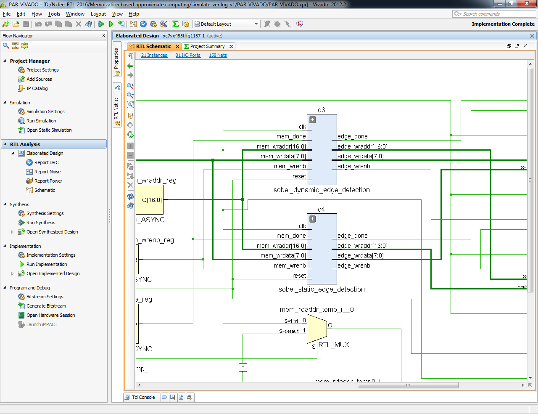Click the Open Project folder icon
Image resolution: width=538 pixels, height=414 pixels.
[x=16, y=24]
